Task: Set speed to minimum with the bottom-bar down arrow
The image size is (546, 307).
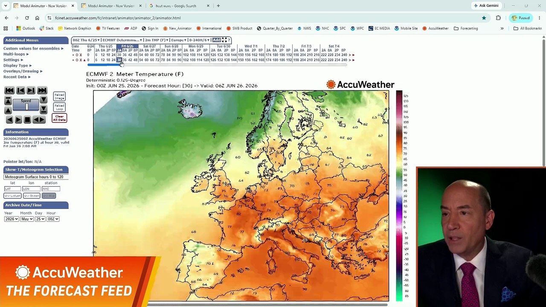Action: [44, 110]
